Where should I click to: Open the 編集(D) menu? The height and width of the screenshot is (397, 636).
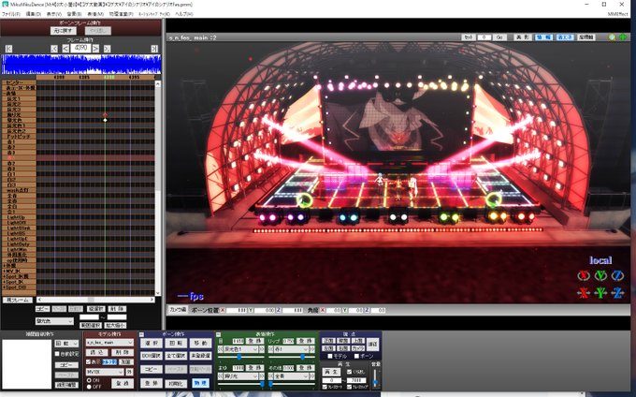point(34,14)
